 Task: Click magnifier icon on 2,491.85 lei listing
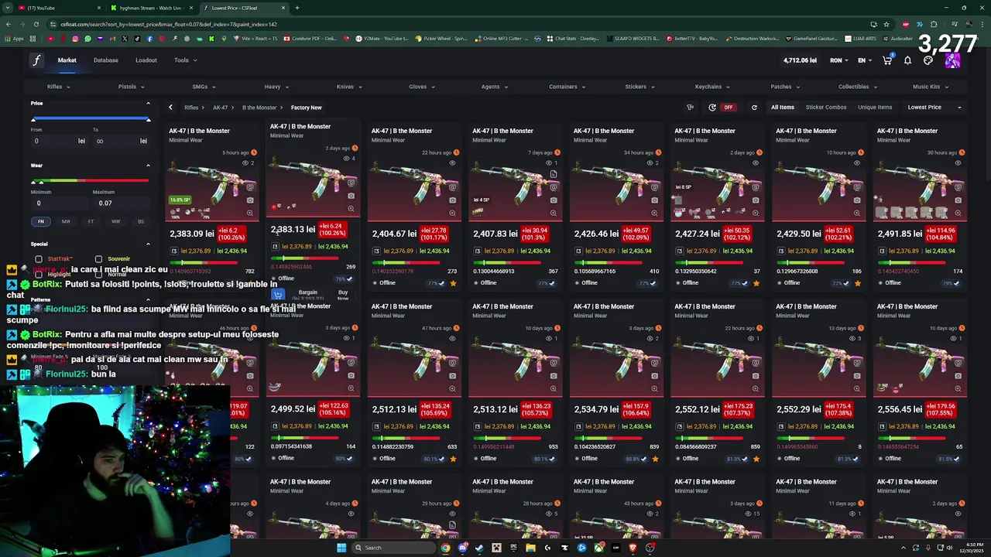point(958,213)
